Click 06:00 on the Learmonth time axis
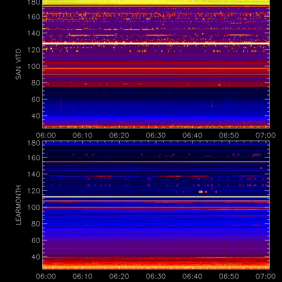 coord(46,276)
